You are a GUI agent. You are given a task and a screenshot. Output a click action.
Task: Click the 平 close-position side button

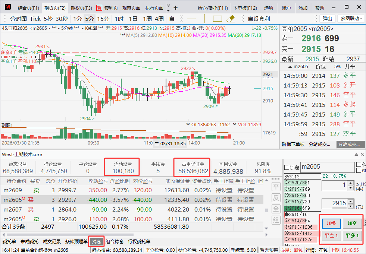(276, 187)
